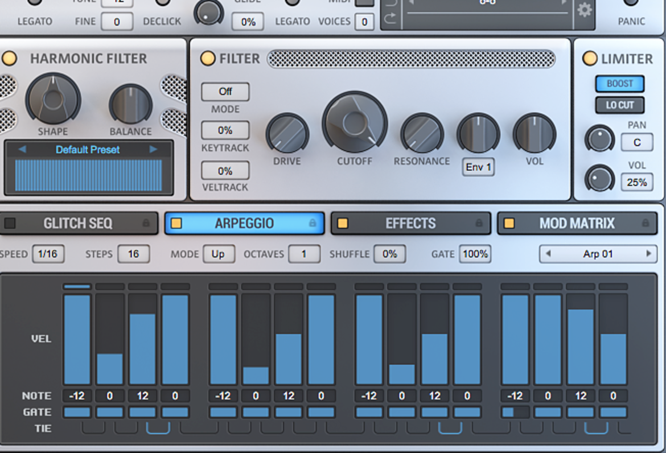Go to previous arpeggio preset arrow

pyautogui.click(x=548, y=254)
